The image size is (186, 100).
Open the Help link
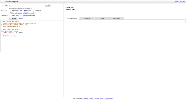(x=184, y=2)
